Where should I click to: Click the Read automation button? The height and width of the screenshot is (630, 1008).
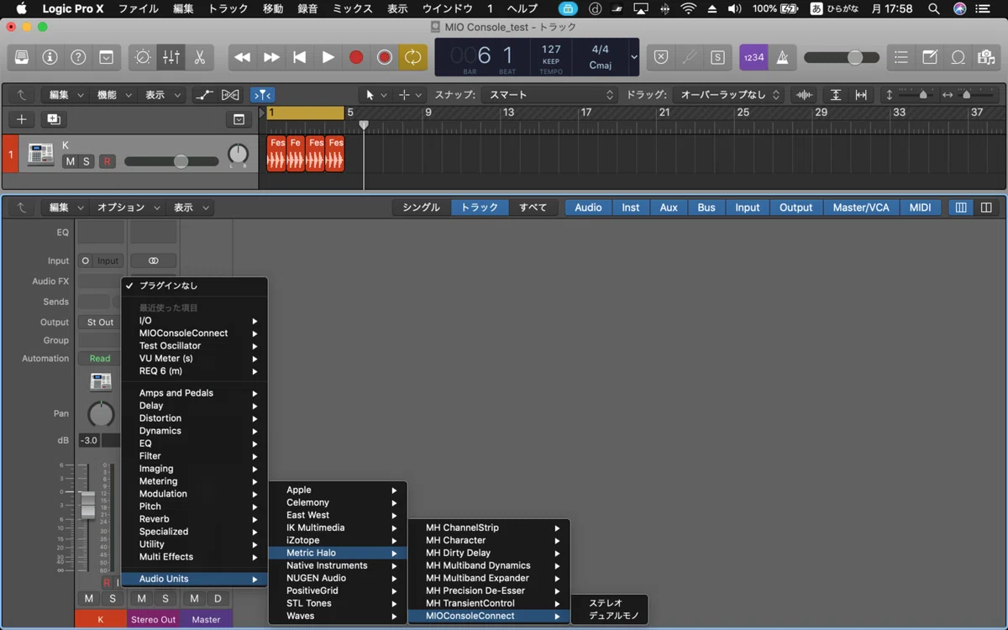[100, 359]
